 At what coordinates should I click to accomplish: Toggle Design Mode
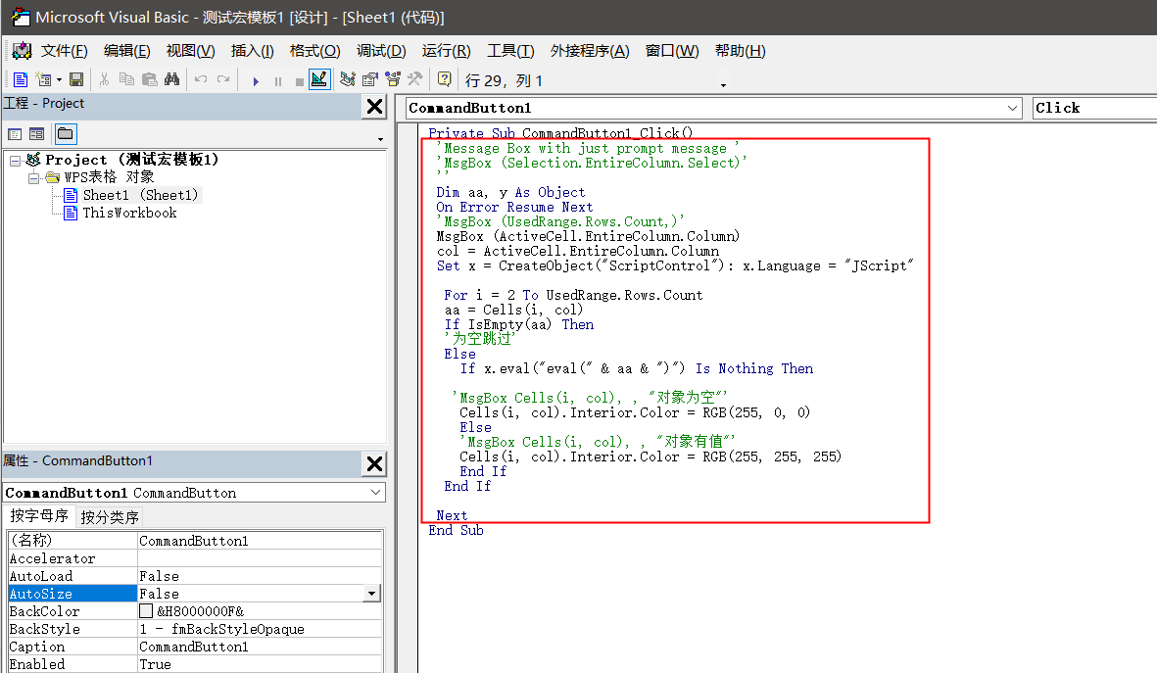tap(320, 79)
